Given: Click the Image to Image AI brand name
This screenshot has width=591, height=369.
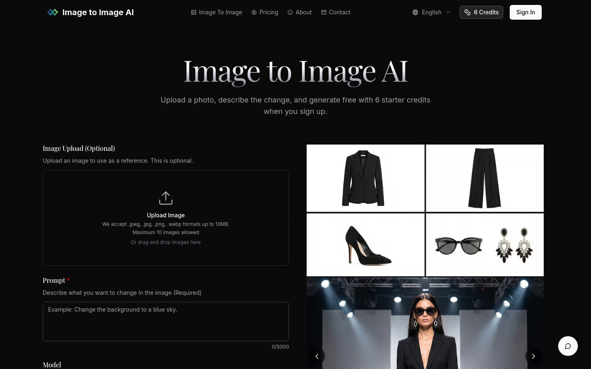Looking at the screenshot, I should pyautogui.click(x=98, y=12).
